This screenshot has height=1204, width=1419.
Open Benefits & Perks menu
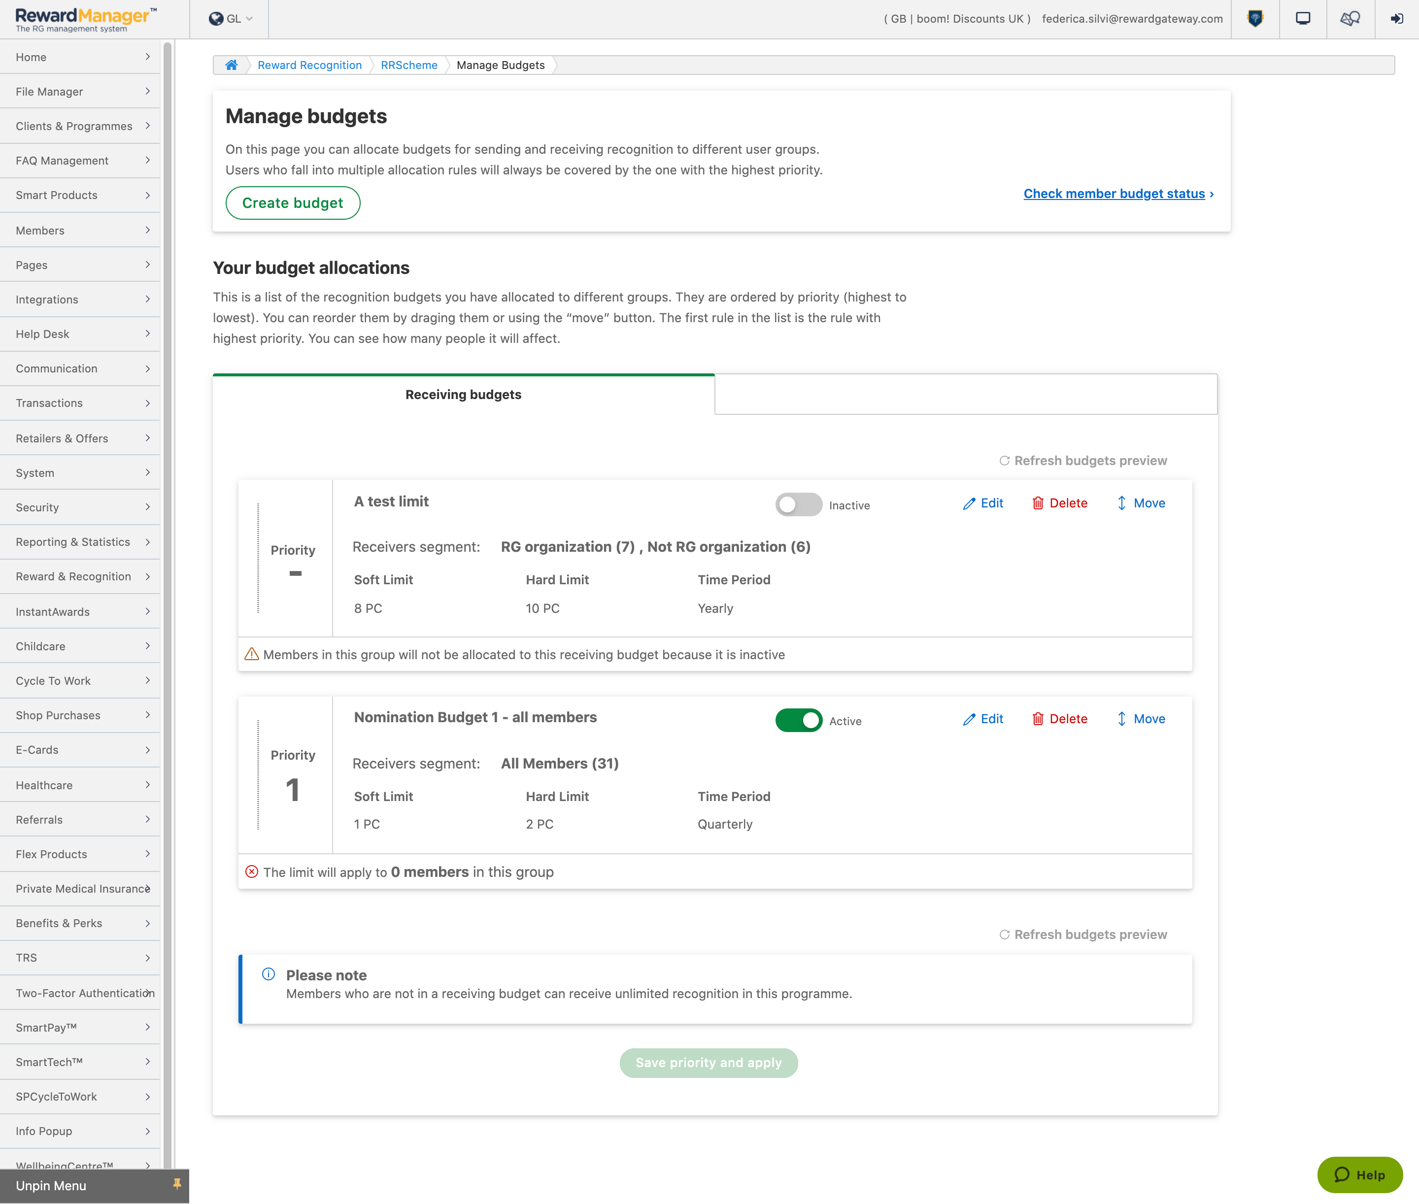[x=80, y=923]
